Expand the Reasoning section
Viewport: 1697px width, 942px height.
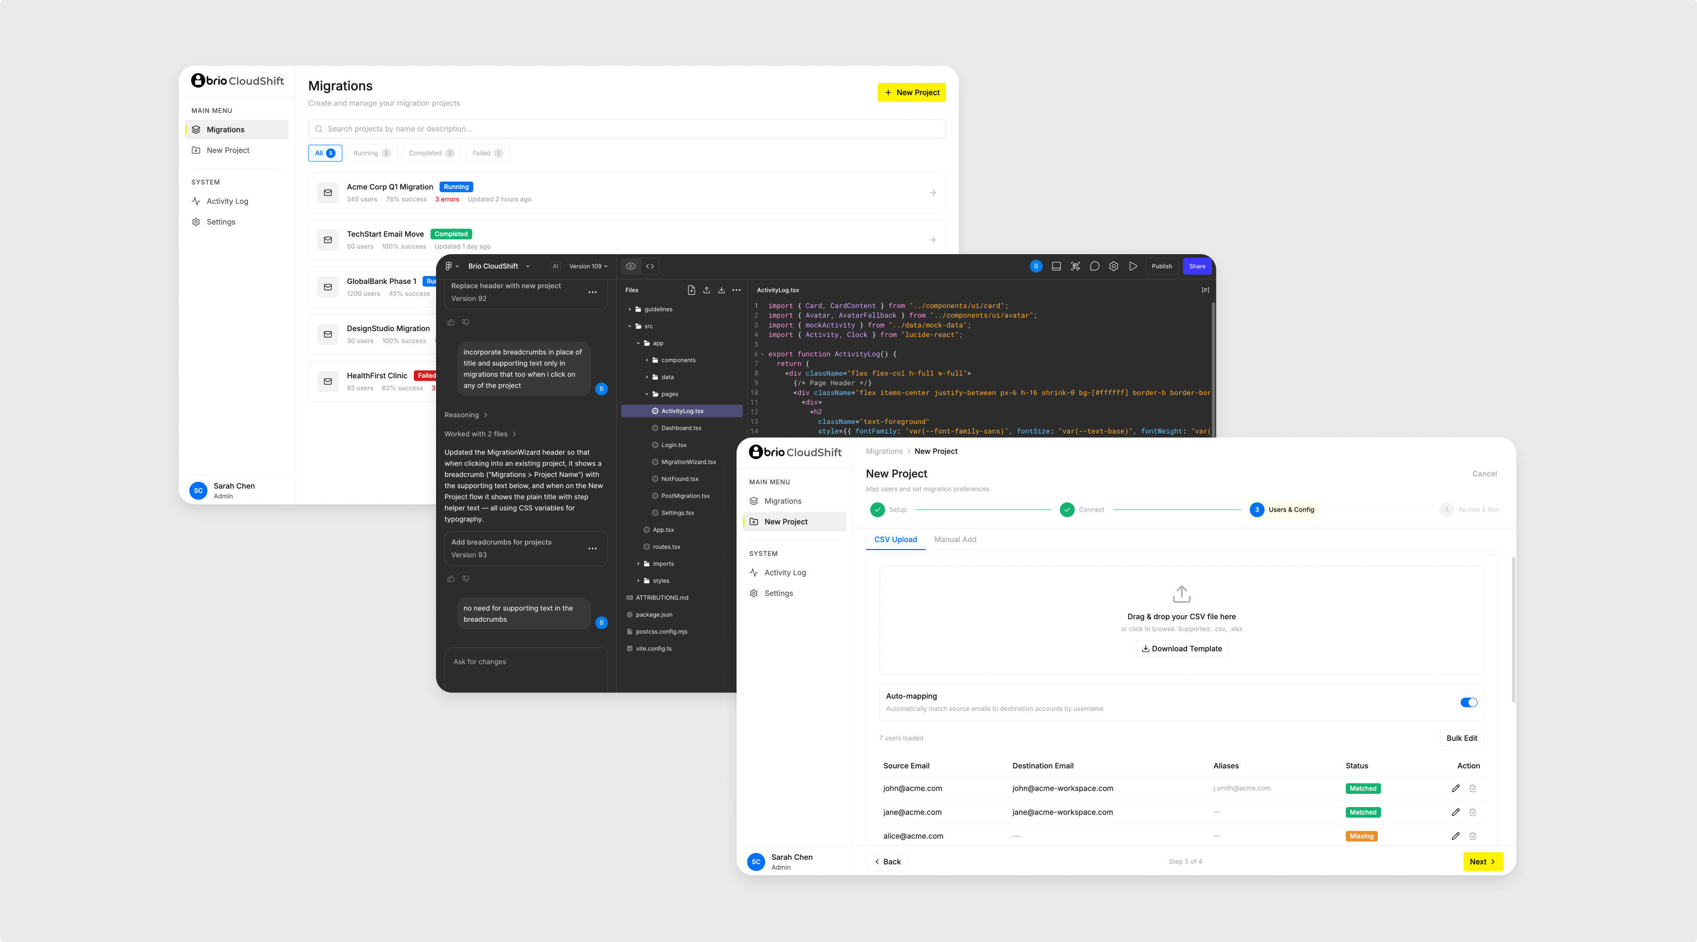point(466,415)
